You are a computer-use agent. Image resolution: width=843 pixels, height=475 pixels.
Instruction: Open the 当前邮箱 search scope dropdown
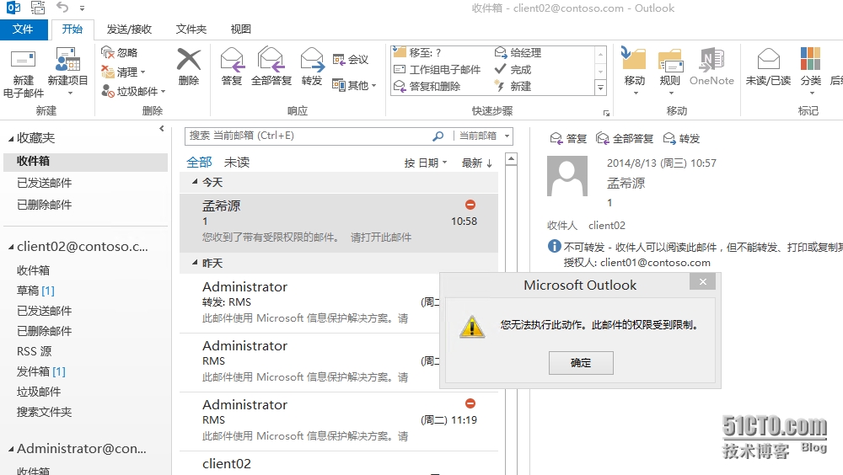pyautogui.click(x=483, y=136)
